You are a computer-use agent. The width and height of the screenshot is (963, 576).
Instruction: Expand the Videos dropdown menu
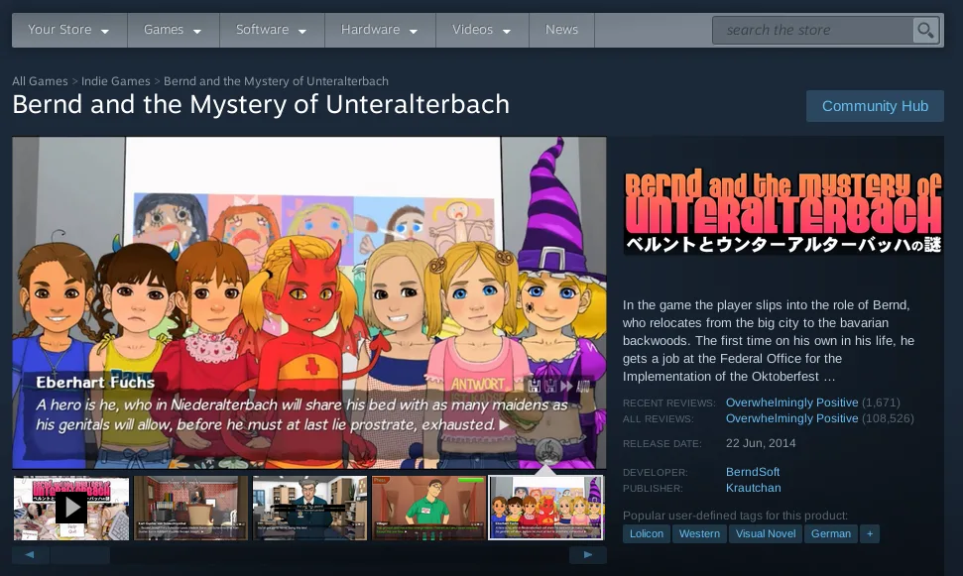482,30
